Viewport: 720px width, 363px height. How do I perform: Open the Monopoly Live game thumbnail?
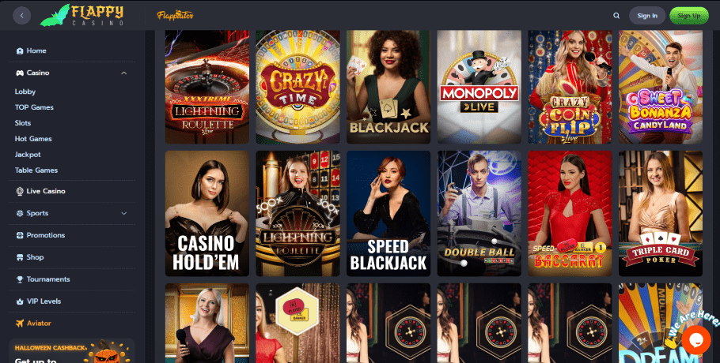[479, 87]
